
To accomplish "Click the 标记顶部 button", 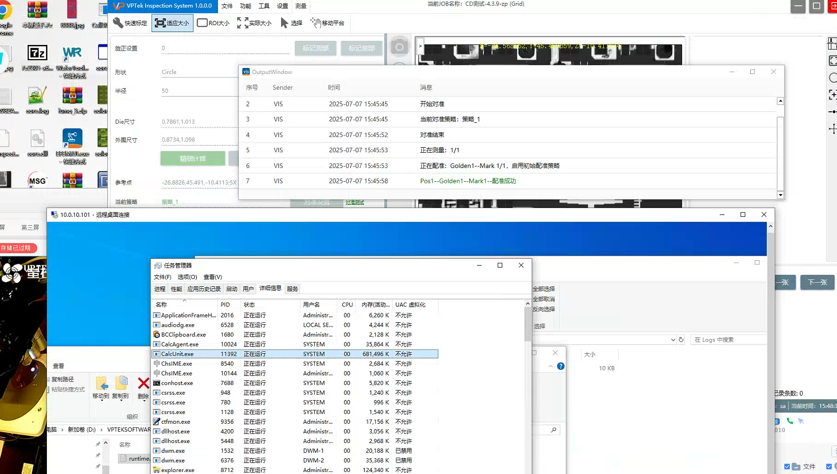I will click(316, 48).
